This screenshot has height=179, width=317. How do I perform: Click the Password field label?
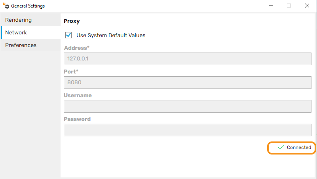[x=77, y=119]
